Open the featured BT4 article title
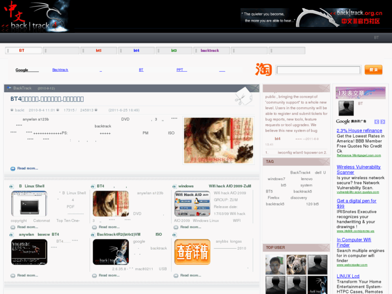The height and width of the screenshot is (294, 392). point(47,99)
